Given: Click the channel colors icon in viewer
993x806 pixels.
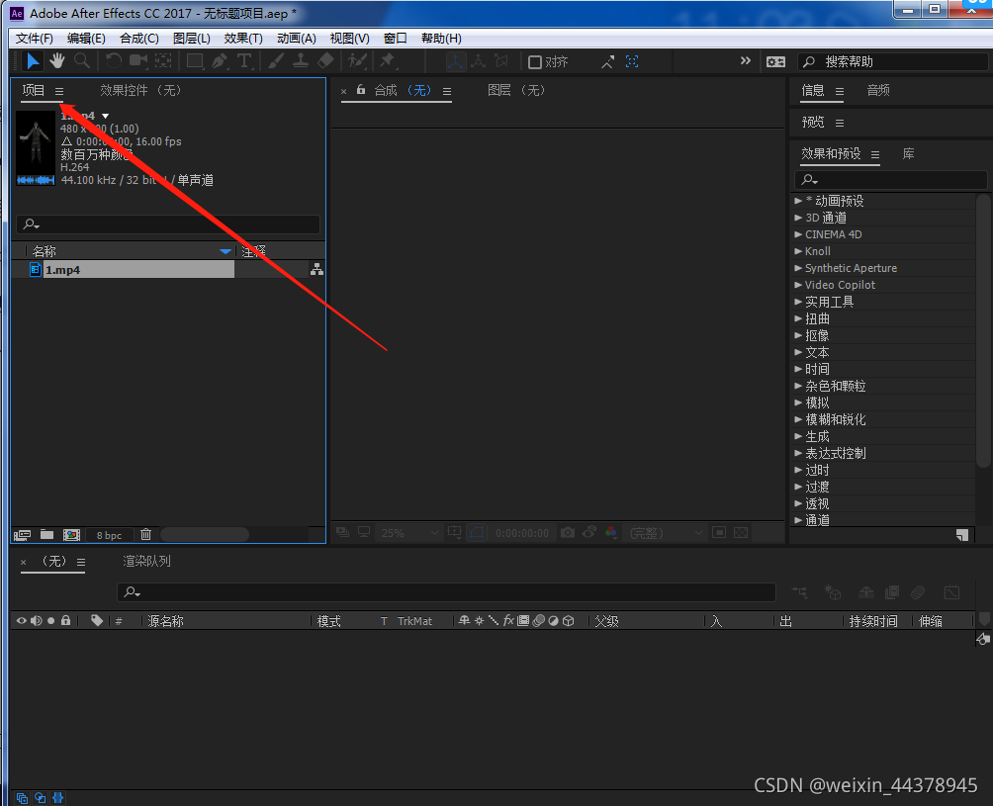Looking at the screenshot, I should [x=611, y=532].
